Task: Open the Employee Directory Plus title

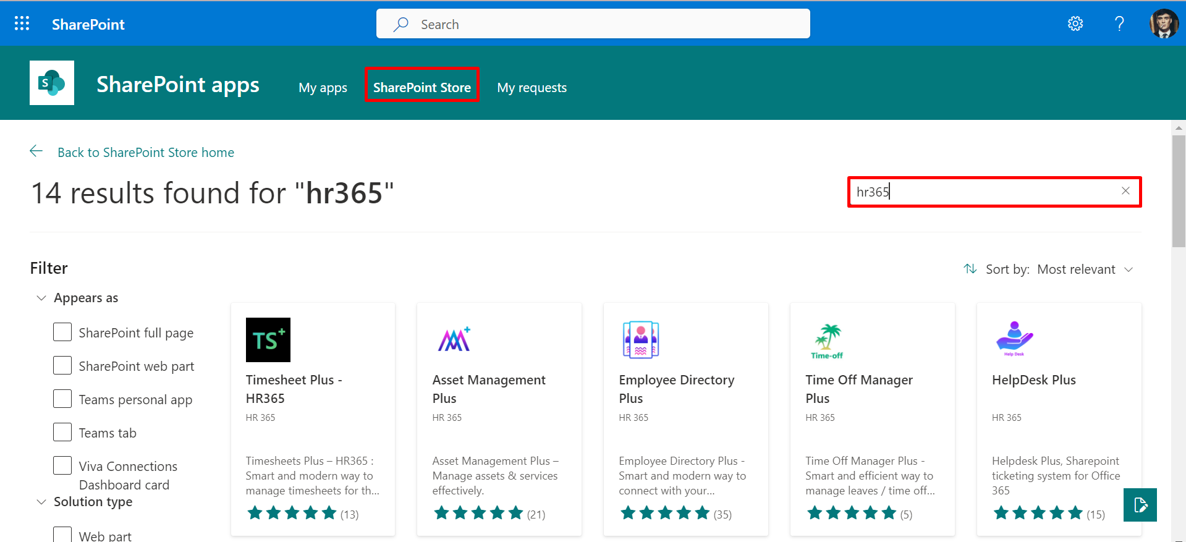Action: point(677,389)
